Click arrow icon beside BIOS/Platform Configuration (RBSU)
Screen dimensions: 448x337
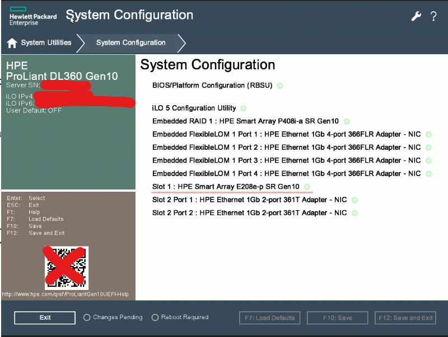click(x=279, y=86)
